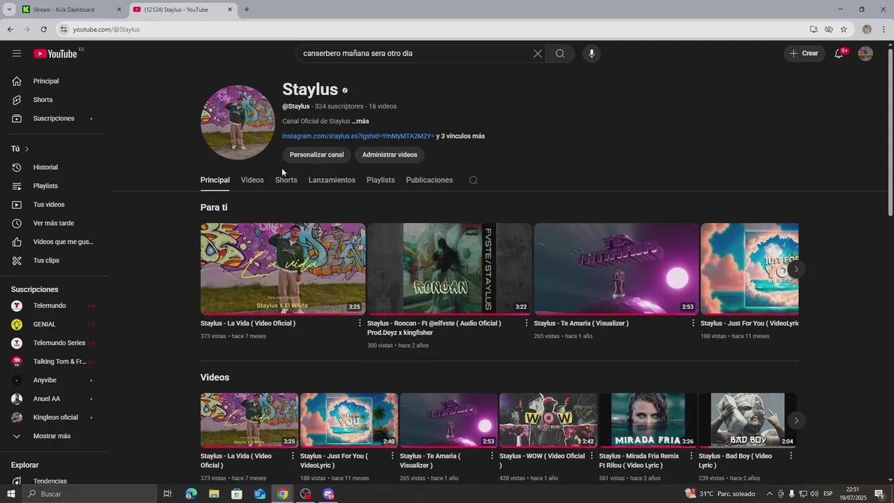This screenshot has height=503, width=894.
Task: Reload the page
Action: pyautogui.click(x=43, y=29)
